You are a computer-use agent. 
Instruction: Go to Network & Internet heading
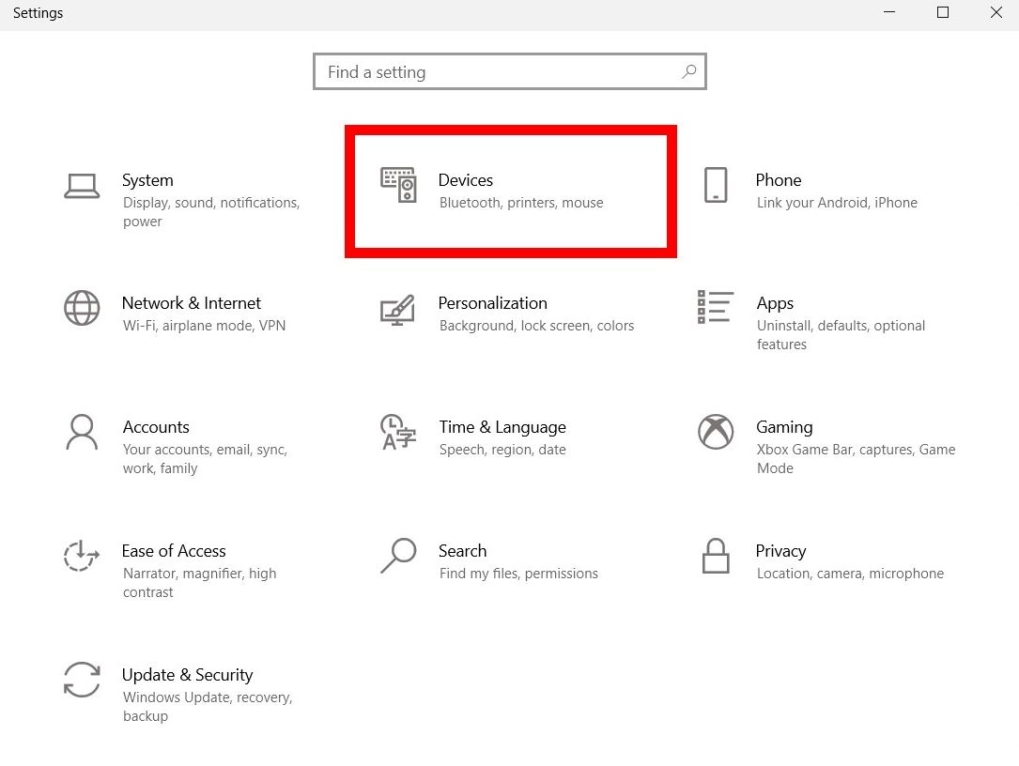(x=191, y=303)
